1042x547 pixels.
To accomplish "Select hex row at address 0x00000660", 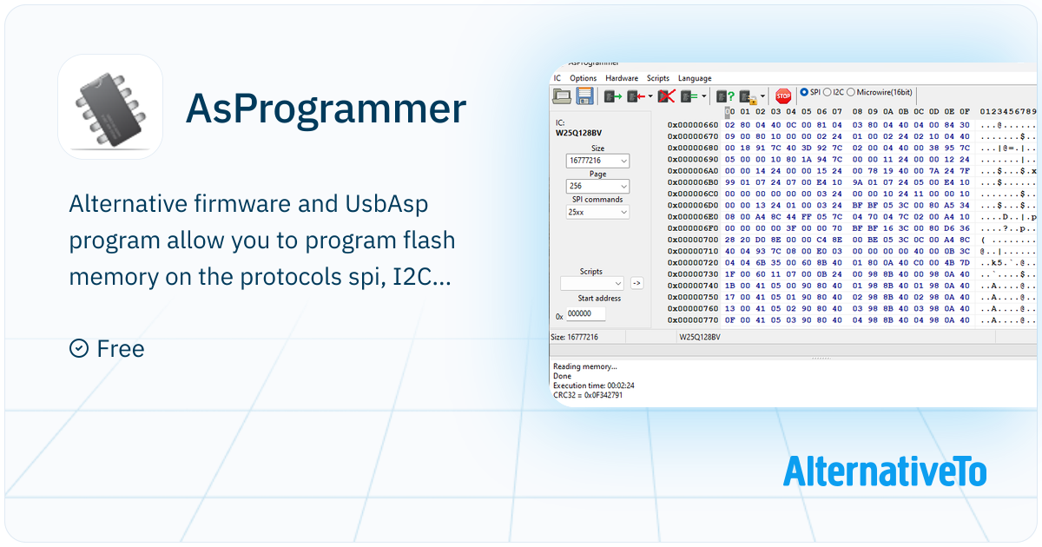I will (852, 125).
